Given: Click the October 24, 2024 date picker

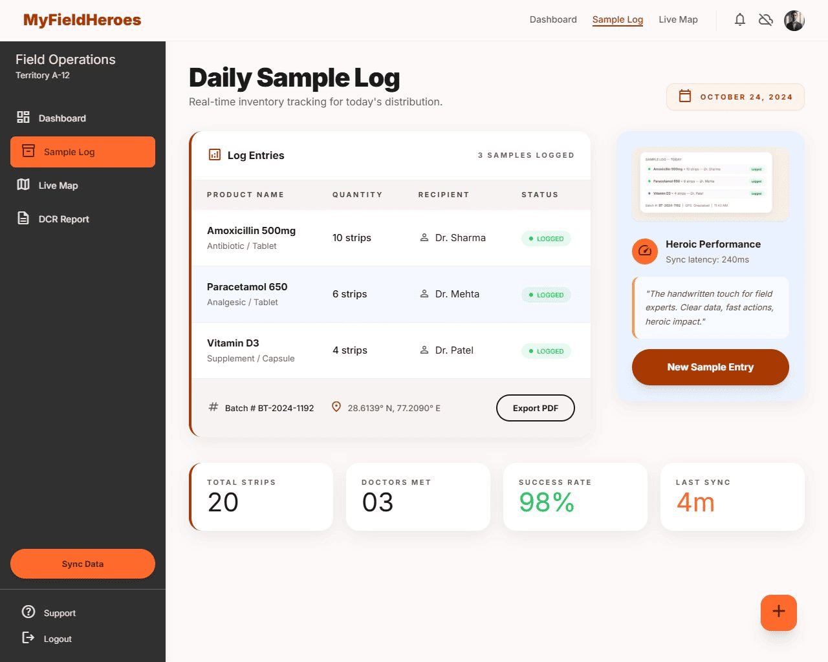Looking at the screenshot, I should click(x=735, y=97).
